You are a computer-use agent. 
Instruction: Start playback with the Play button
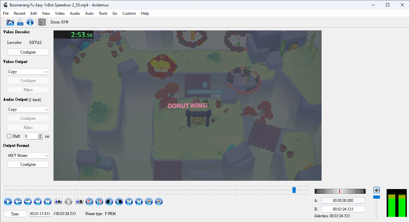point(8,202)
